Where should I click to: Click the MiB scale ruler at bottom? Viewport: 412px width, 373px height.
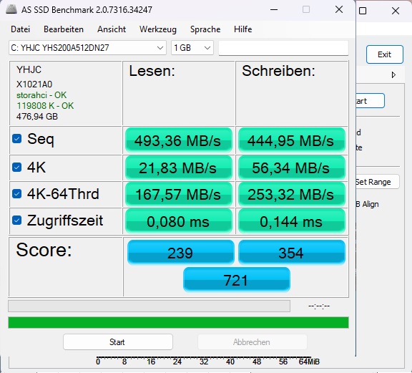pos(207,361)
